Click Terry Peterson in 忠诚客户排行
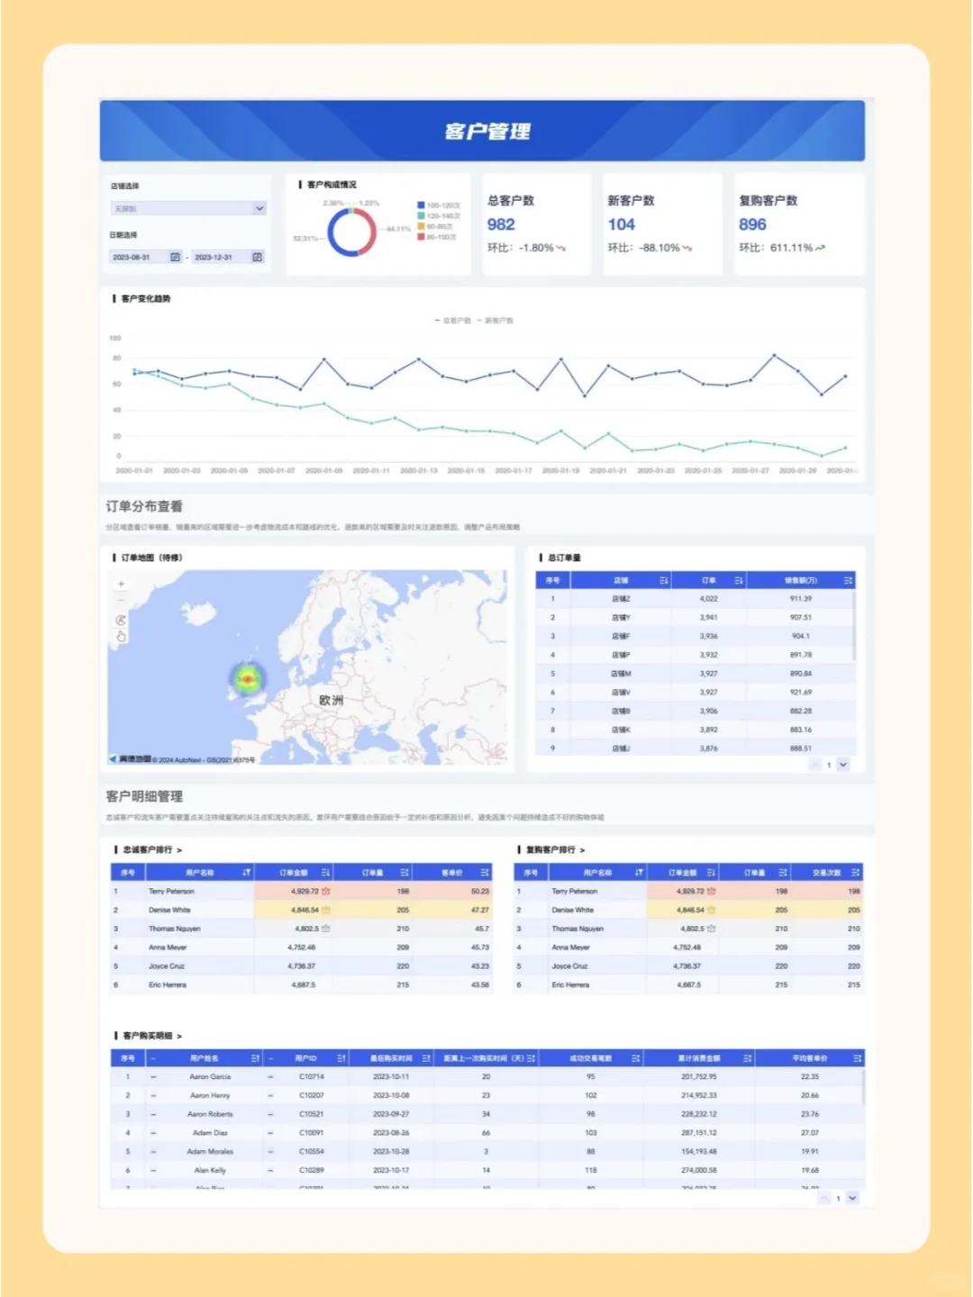Image resolution: width=973 pixels, height=1297 pixels. point(171,892)
